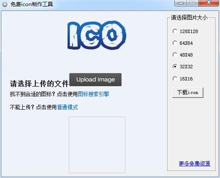
Task: Click the 请选择图片大小 group label
Action: tap(189, 18)
